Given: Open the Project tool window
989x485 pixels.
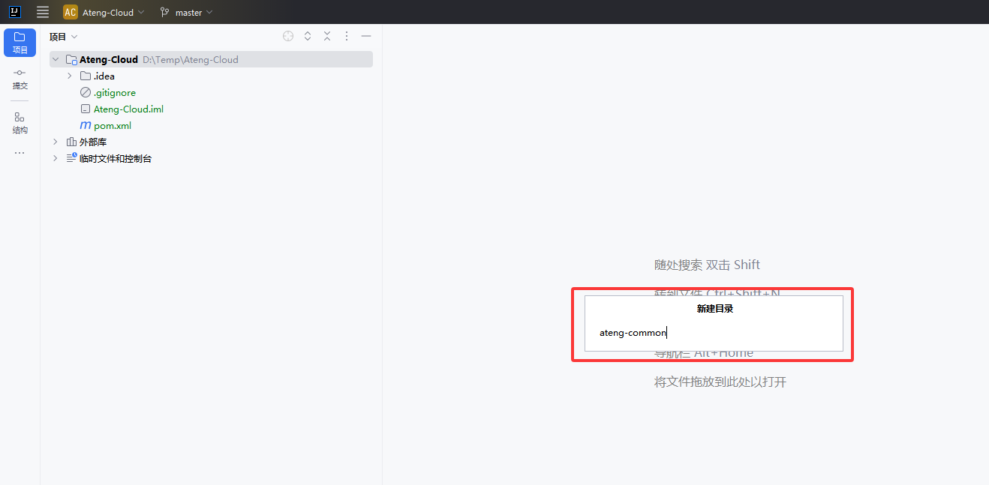Looking at the screenshot, I should (x=20, y=43).
